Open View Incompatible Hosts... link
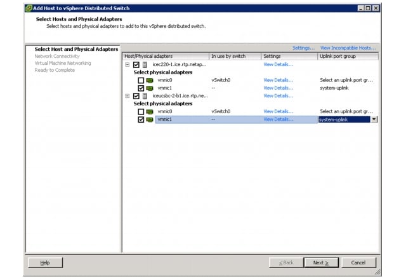Viewport: 406px width, 279px height. [348, 48]
